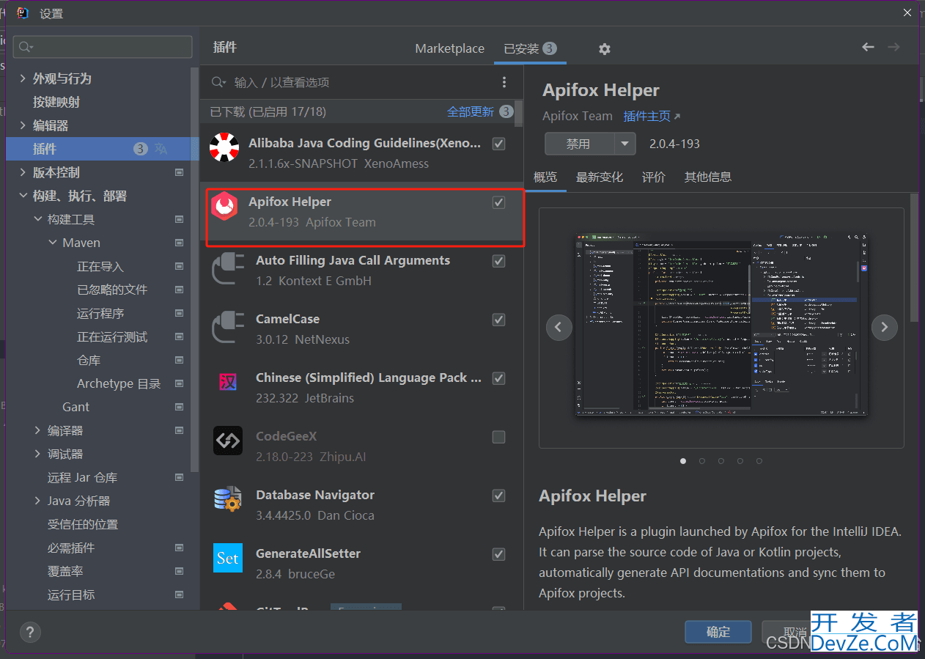Image resolution: width=925 pixels, height=659 pixels.
Task: Enable the CodeGeeX plugin checkbox
Action: click(x=498, y=437)
